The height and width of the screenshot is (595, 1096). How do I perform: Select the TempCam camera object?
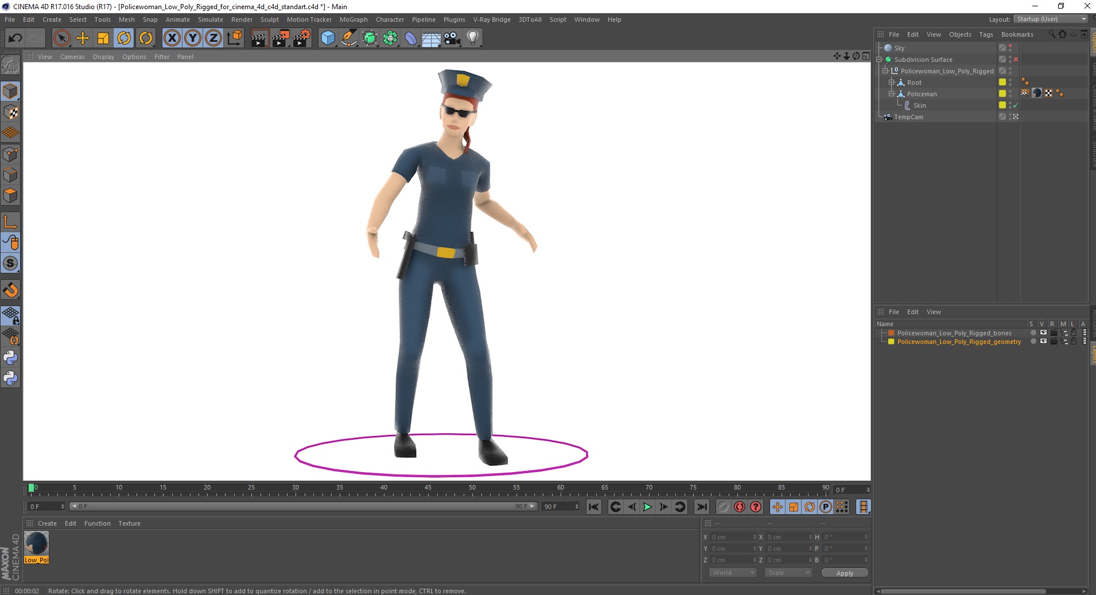(x=908, y=117)
